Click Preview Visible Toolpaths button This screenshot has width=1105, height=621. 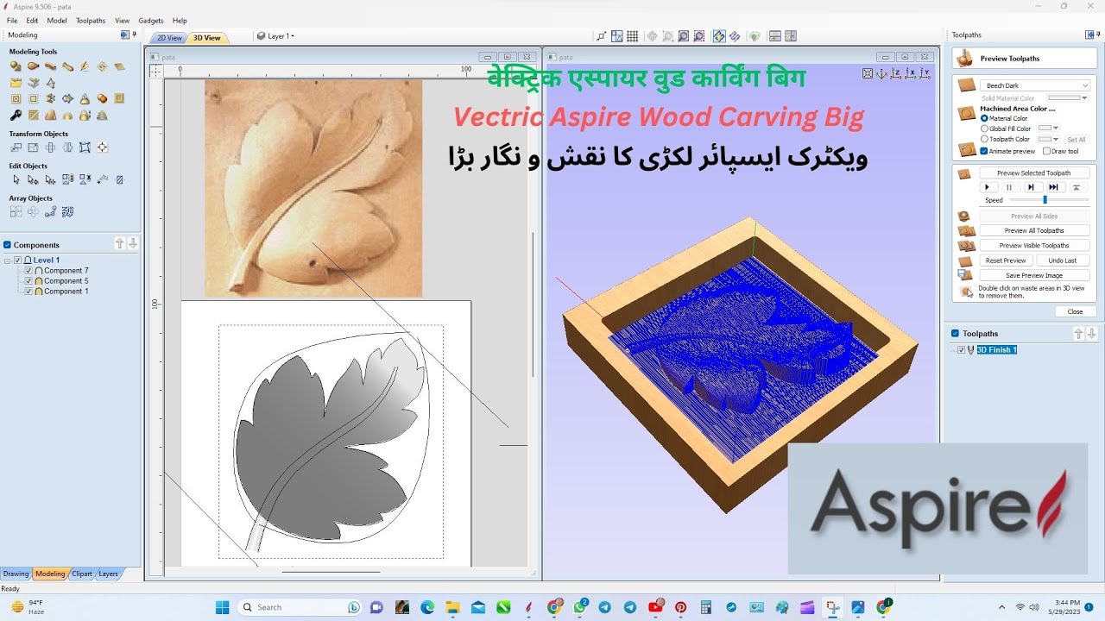[1034, 245]
